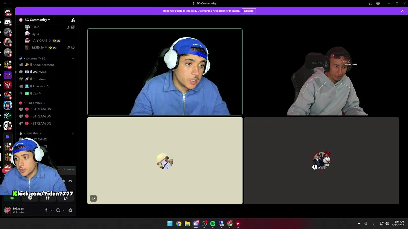The image size is (408, 229).
Task: Click the 3:06:14 stream timer
Action: pos(69,170)
